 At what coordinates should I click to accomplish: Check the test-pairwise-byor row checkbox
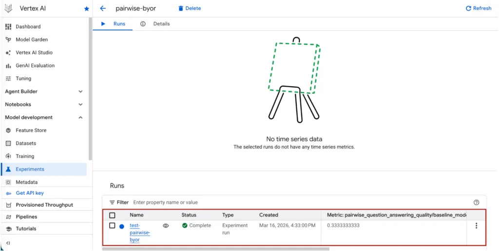click(x=112, y=226)
